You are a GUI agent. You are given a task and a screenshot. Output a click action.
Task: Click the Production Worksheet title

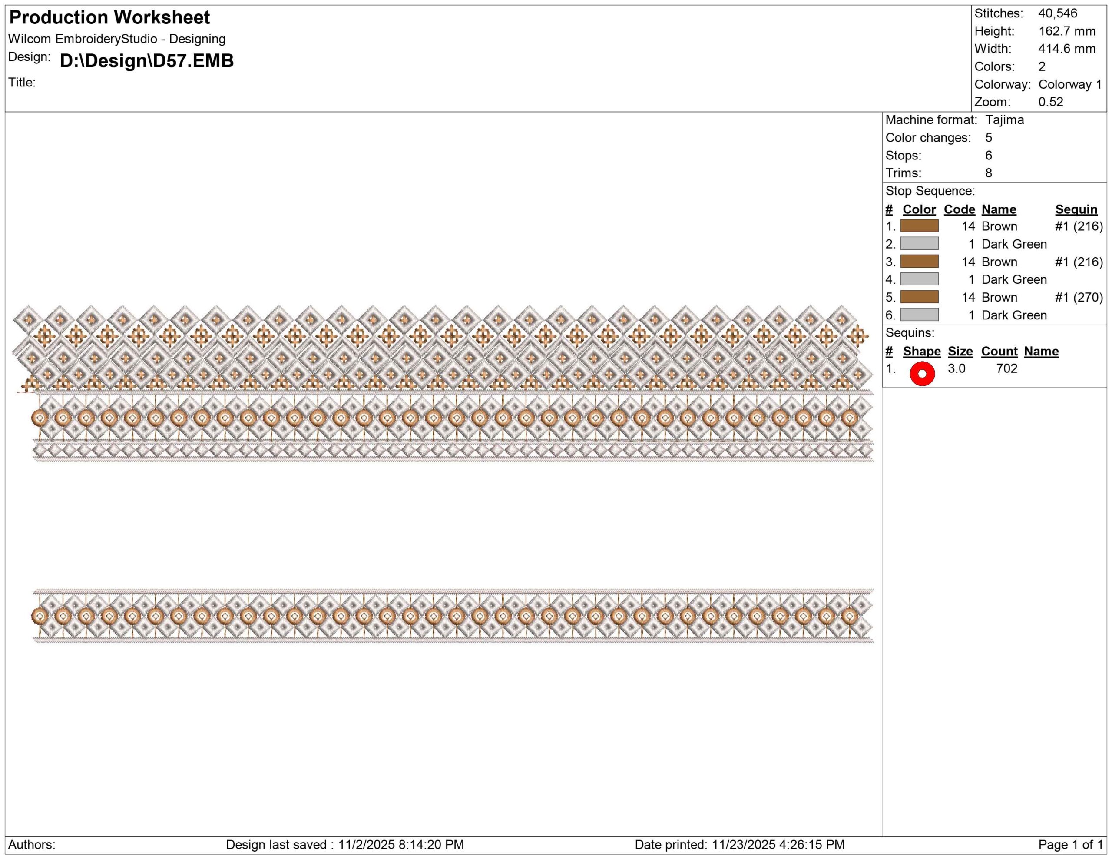(x=109, y=17)
